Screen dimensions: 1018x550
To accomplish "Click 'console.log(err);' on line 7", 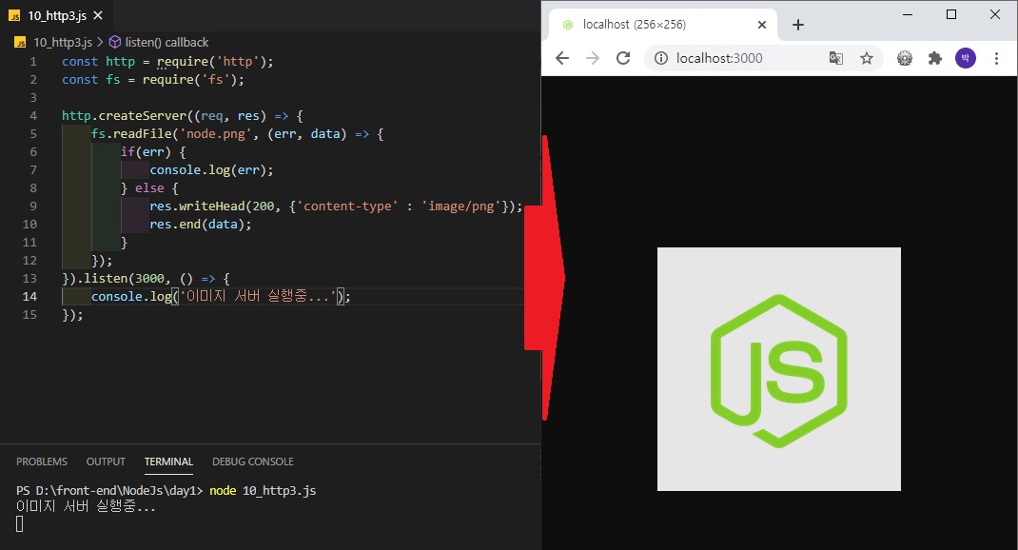I will [211, 170].
